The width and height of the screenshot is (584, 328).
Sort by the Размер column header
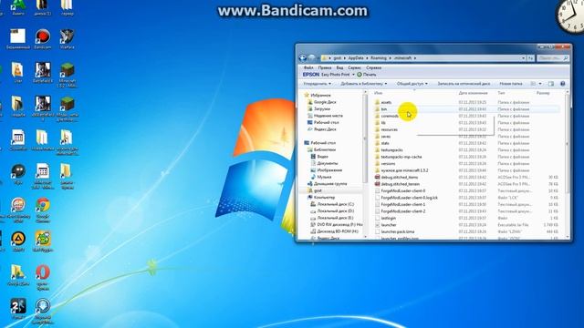click(543, 93)
